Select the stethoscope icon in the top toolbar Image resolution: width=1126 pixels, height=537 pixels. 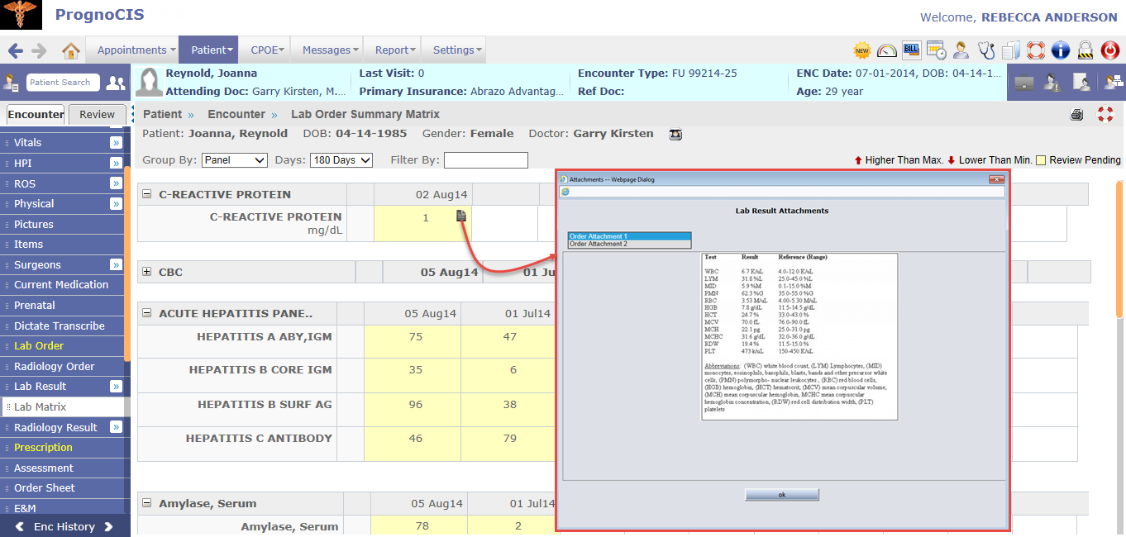(986, 50)
